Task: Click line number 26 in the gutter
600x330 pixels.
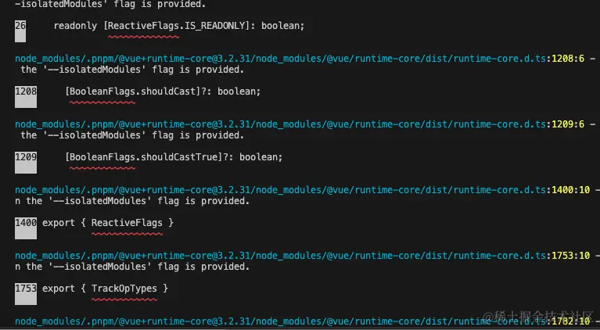Action: (x=20, y=26)
